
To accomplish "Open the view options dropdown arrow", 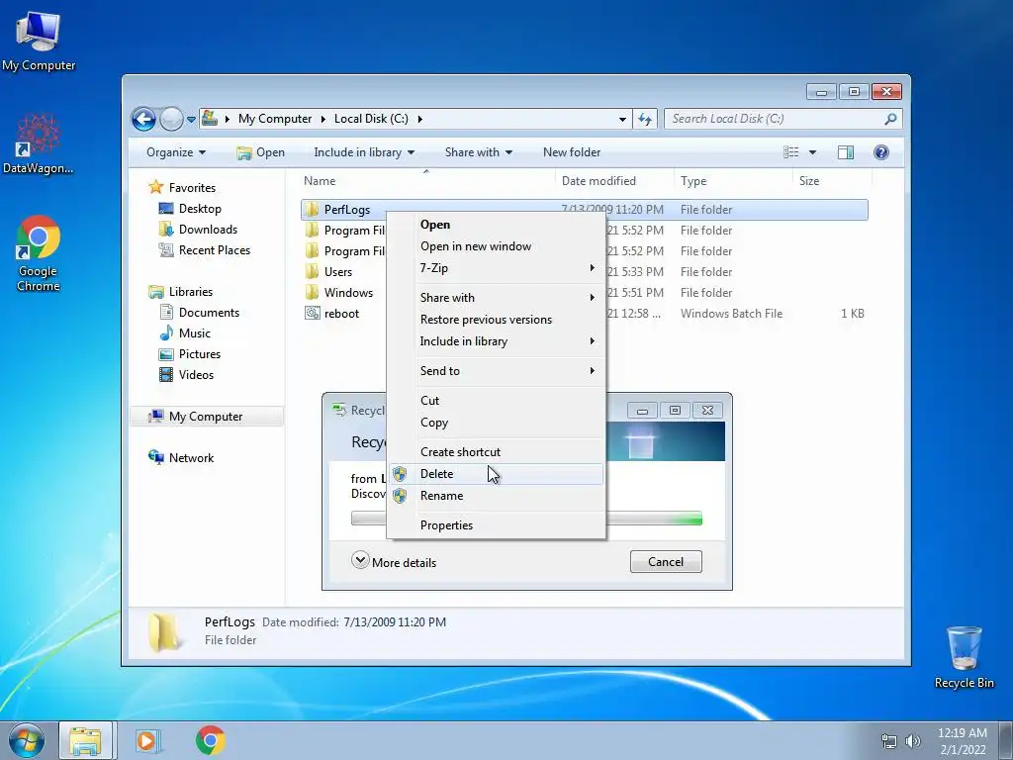I will coord(813,152).
